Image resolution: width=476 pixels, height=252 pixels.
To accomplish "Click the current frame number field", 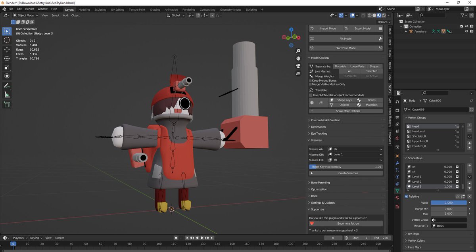I will tap(333, 238).
